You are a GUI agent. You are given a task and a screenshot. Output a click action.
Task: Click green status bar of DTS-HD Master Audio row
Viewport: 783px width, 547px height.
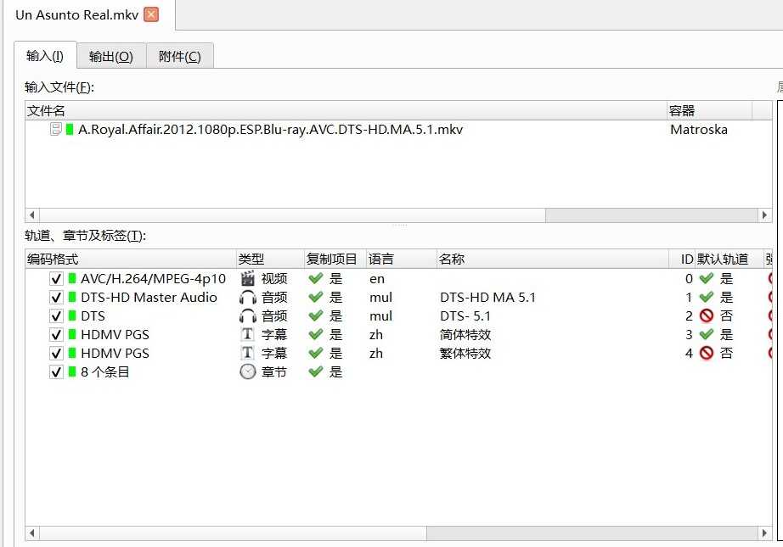point(72,298)
